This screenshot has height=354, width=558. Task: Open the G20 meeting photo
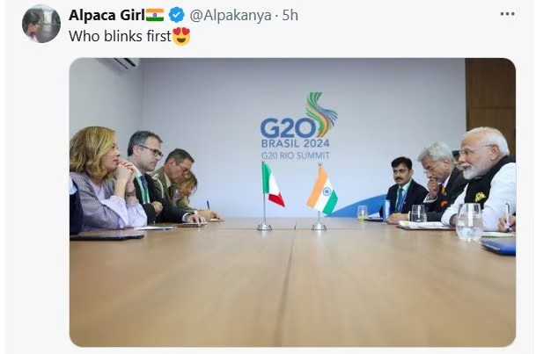pyautogui.click(x=292, y=202)
